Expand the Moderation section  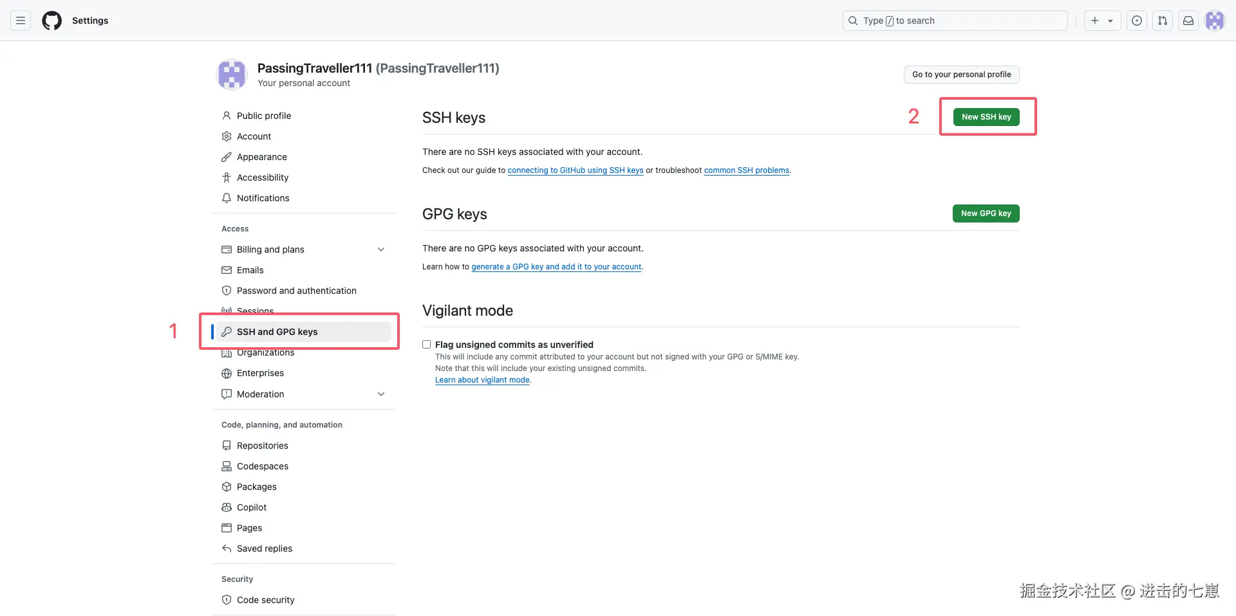pyautogui.click(x=381, y=394)
